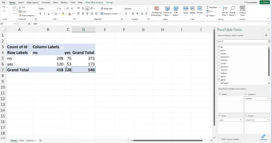Expand the Name Box dropdown
Image resolution: width=272 pixels, height=143 pixels.
pos(15,23)
